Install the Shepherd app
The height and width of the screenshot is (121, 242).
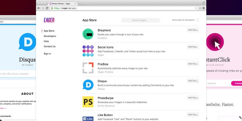tap(193, 30)
